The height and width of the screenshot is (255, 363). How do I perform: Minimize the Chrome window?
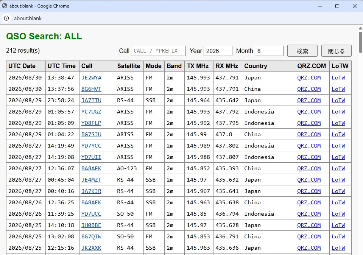point(320,6)
